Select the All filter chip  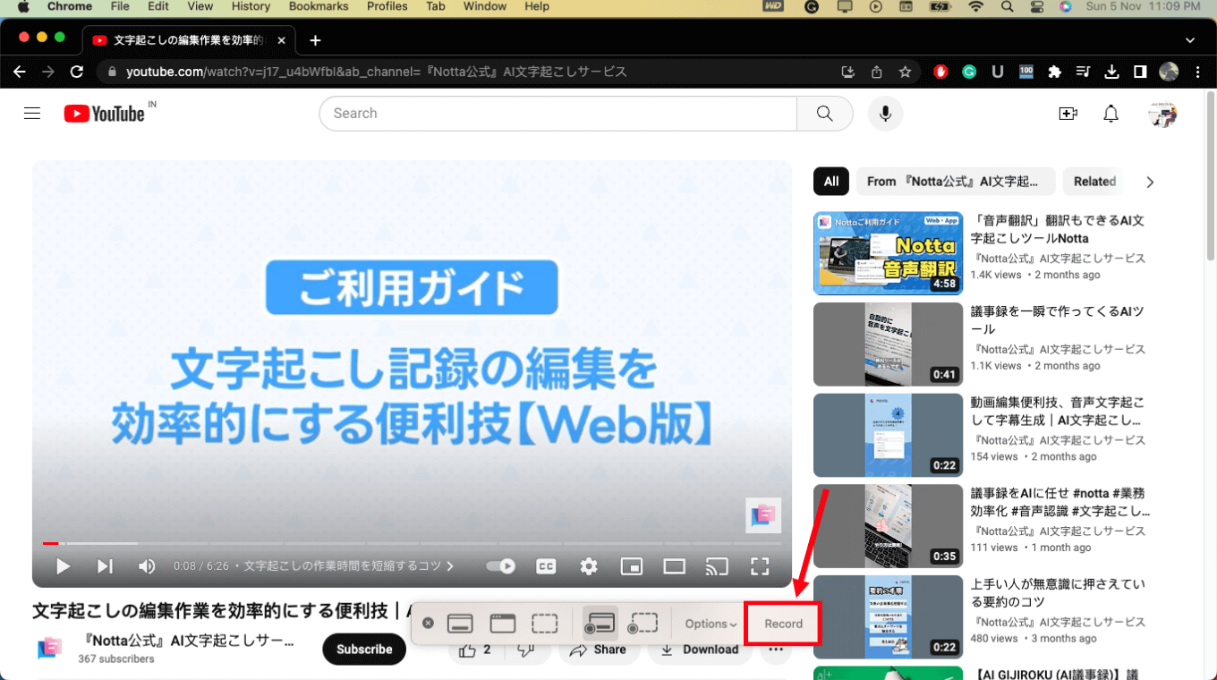click(831, 182)
